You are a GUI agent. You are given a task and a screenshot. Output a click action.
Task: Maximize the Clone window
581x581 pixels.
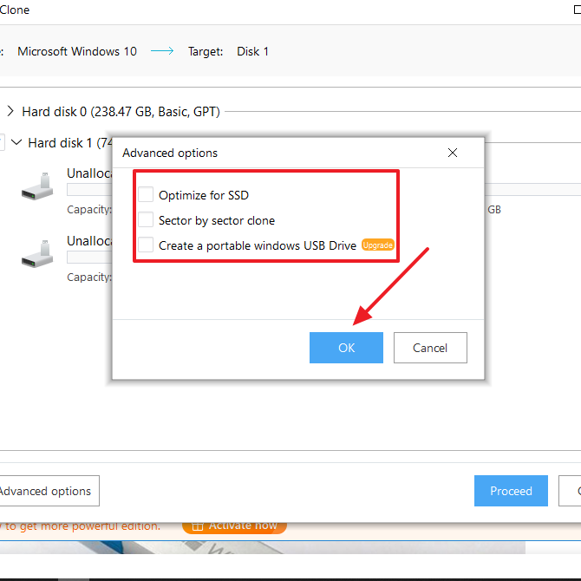pos(578,10)
